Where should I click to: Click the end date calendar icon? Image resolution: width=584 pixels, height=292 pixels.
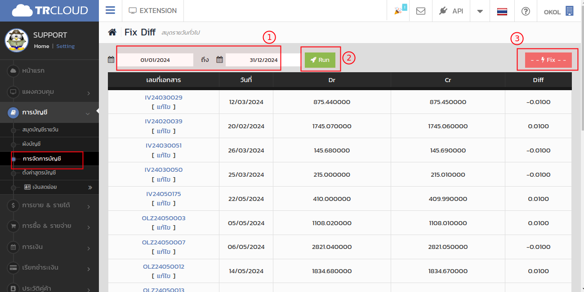(x=220, y=60)
